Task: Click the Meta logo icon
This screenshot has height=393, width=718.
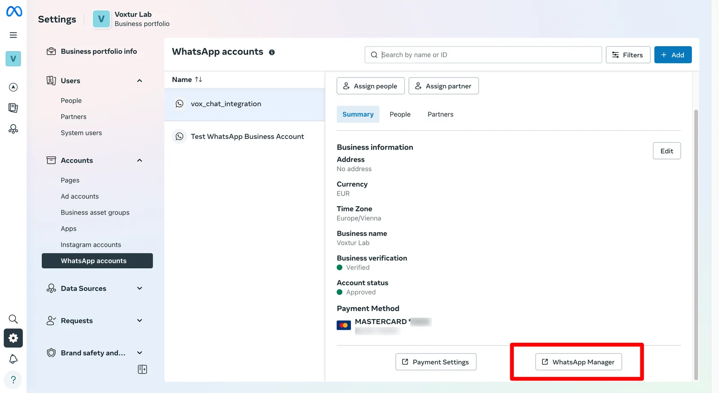Action: 14,11
